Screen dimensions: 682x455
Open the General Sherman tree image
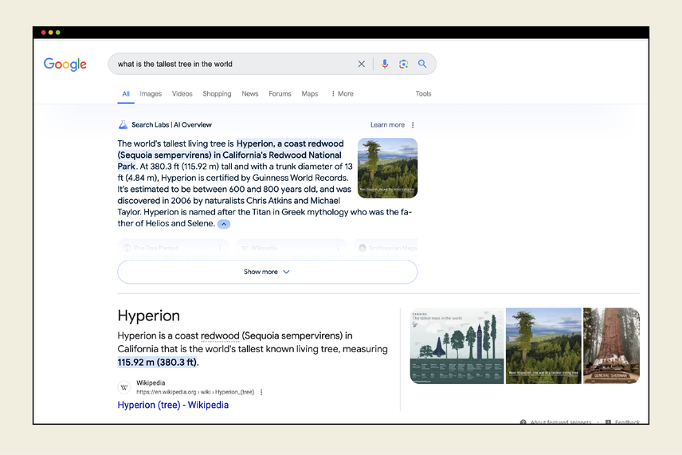pyautogui.click(x=611, y=346)
